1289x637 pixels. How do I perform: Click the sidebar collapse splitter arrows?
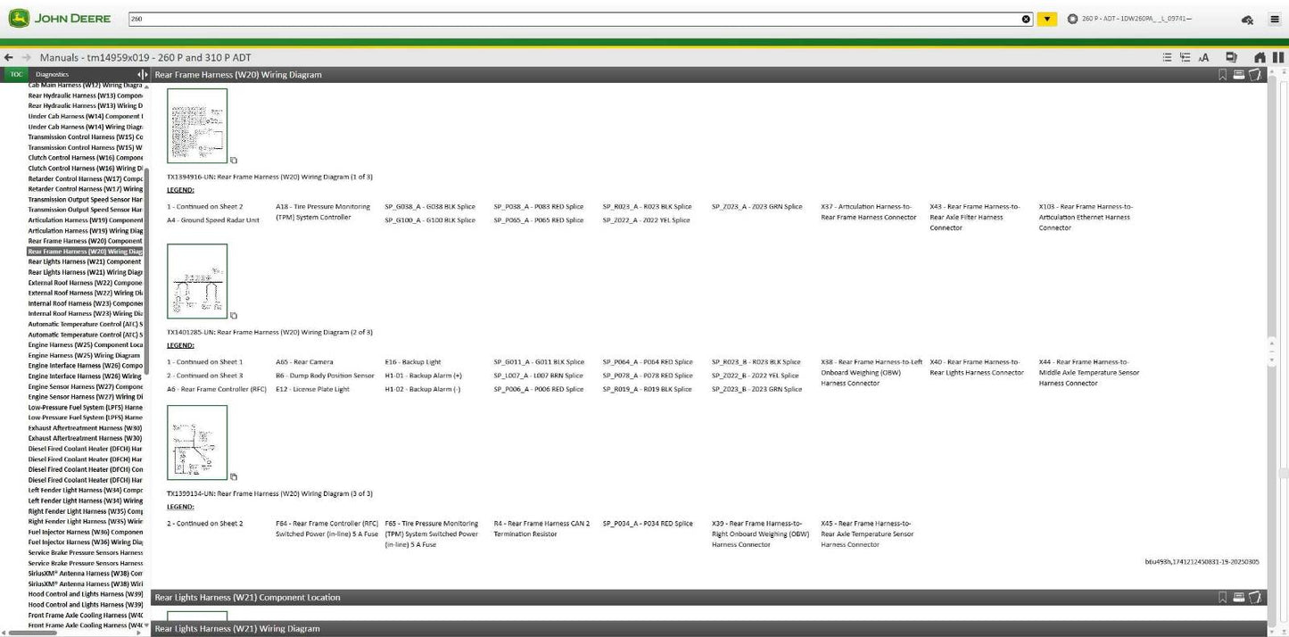(x=143, y=74)
